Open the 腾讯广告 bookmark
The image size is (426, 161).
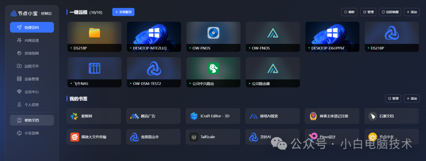click(153, 116)
